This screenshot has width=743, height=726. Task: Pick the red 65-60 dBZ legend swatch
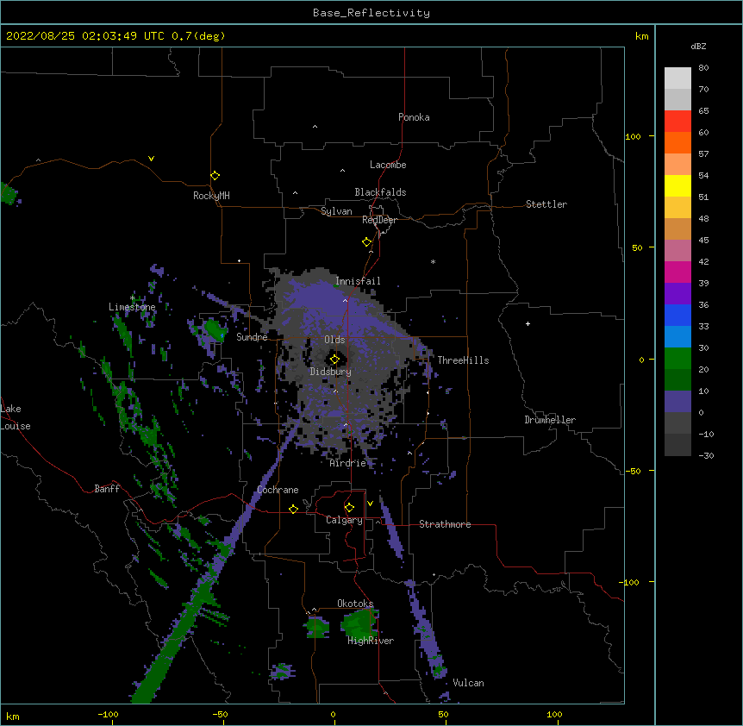point(677,122)
